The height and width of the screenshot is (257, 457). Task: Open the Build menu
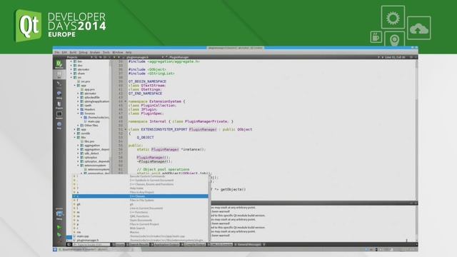73,52
